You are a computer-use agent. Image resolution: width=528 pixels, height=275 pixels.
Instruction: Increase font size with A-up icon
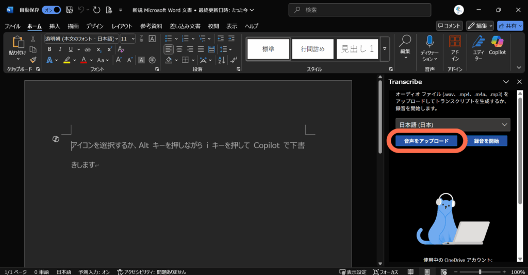pyautogui.click(x=119, y=60)
